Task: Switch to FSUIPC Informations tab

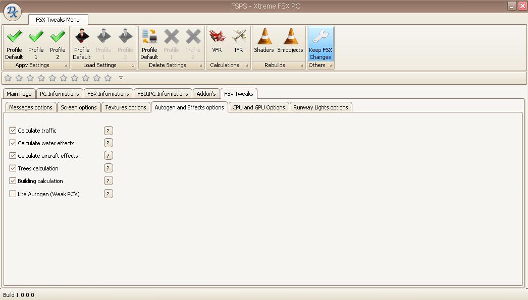Action: (x=163, y=94)
